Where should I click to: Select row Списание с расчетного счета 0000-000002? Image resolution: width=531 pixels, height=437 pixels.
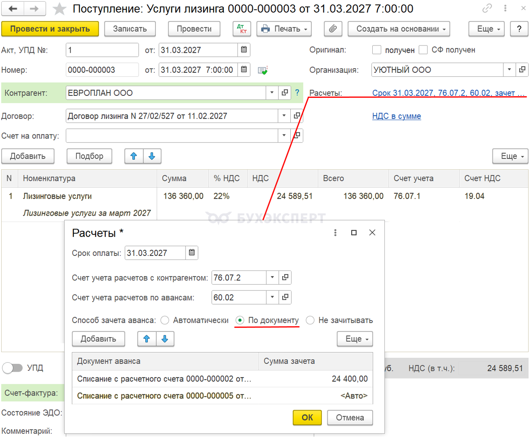click(x=222, y=379)
